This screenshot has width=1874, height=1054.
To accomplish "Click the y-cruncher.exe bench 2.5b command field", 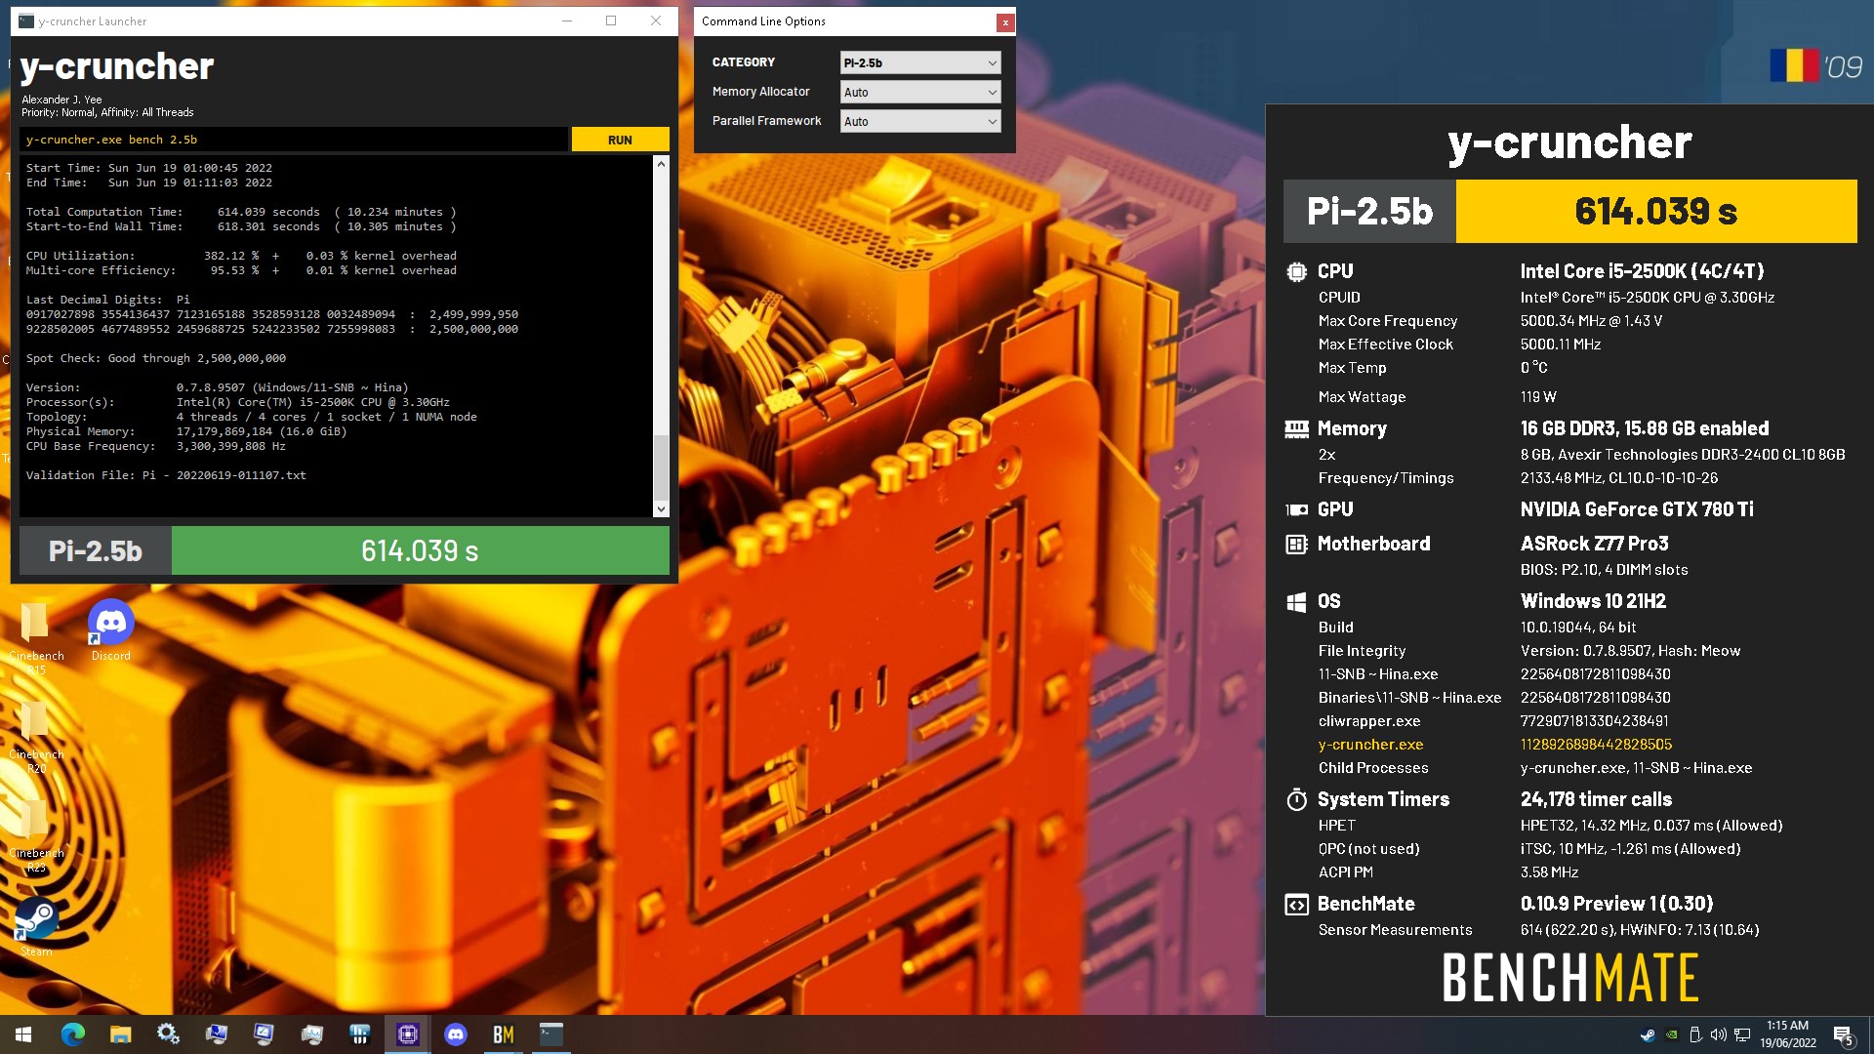I will tap(293, 140).
